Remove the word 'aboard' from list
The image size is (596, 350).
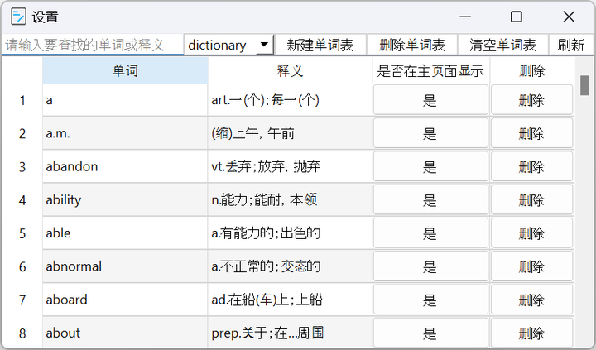point(531,300)
